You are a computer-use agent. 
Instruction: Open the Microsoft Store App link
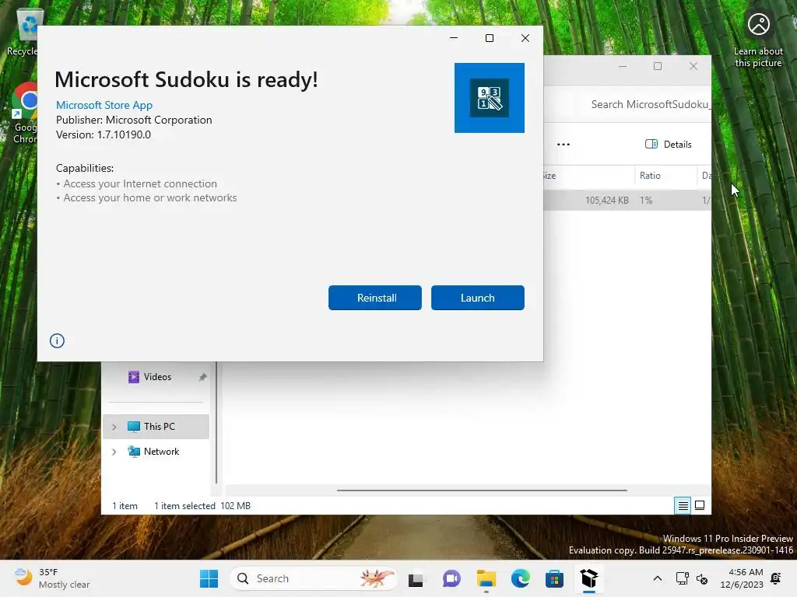(x=104, y=105)
